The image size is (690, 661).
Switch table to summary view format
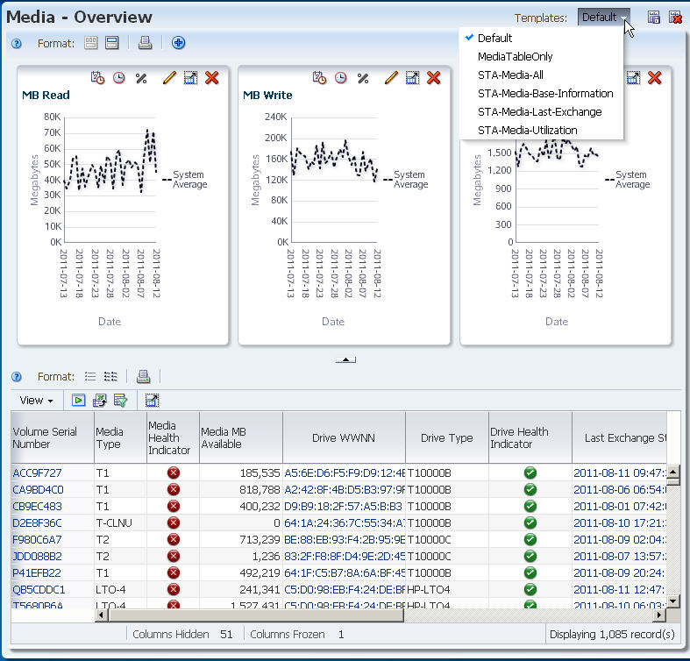(x=110, y=376)
